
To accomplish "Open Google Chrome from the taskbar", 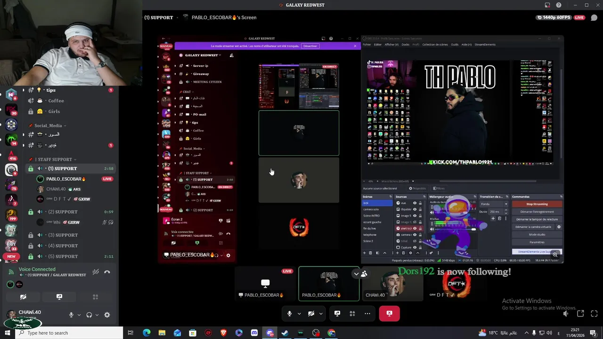I will click(x=332, y=333).
